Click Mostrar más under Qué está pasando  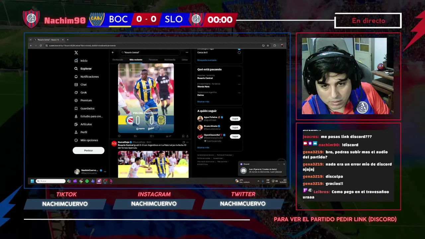[203, 102]
